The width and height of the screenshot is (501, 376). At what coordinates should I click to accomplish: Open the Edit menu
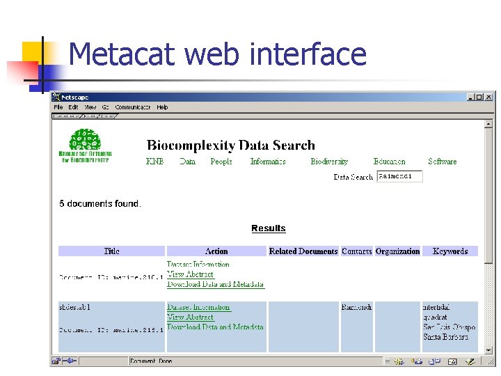(73, 107)
